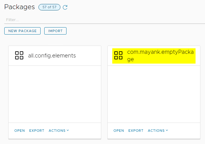This screenshot has width=205, height=144.
Task: Expand ACTIONS menu for com.mayank.emptyPackage
Action: (156, 131)
